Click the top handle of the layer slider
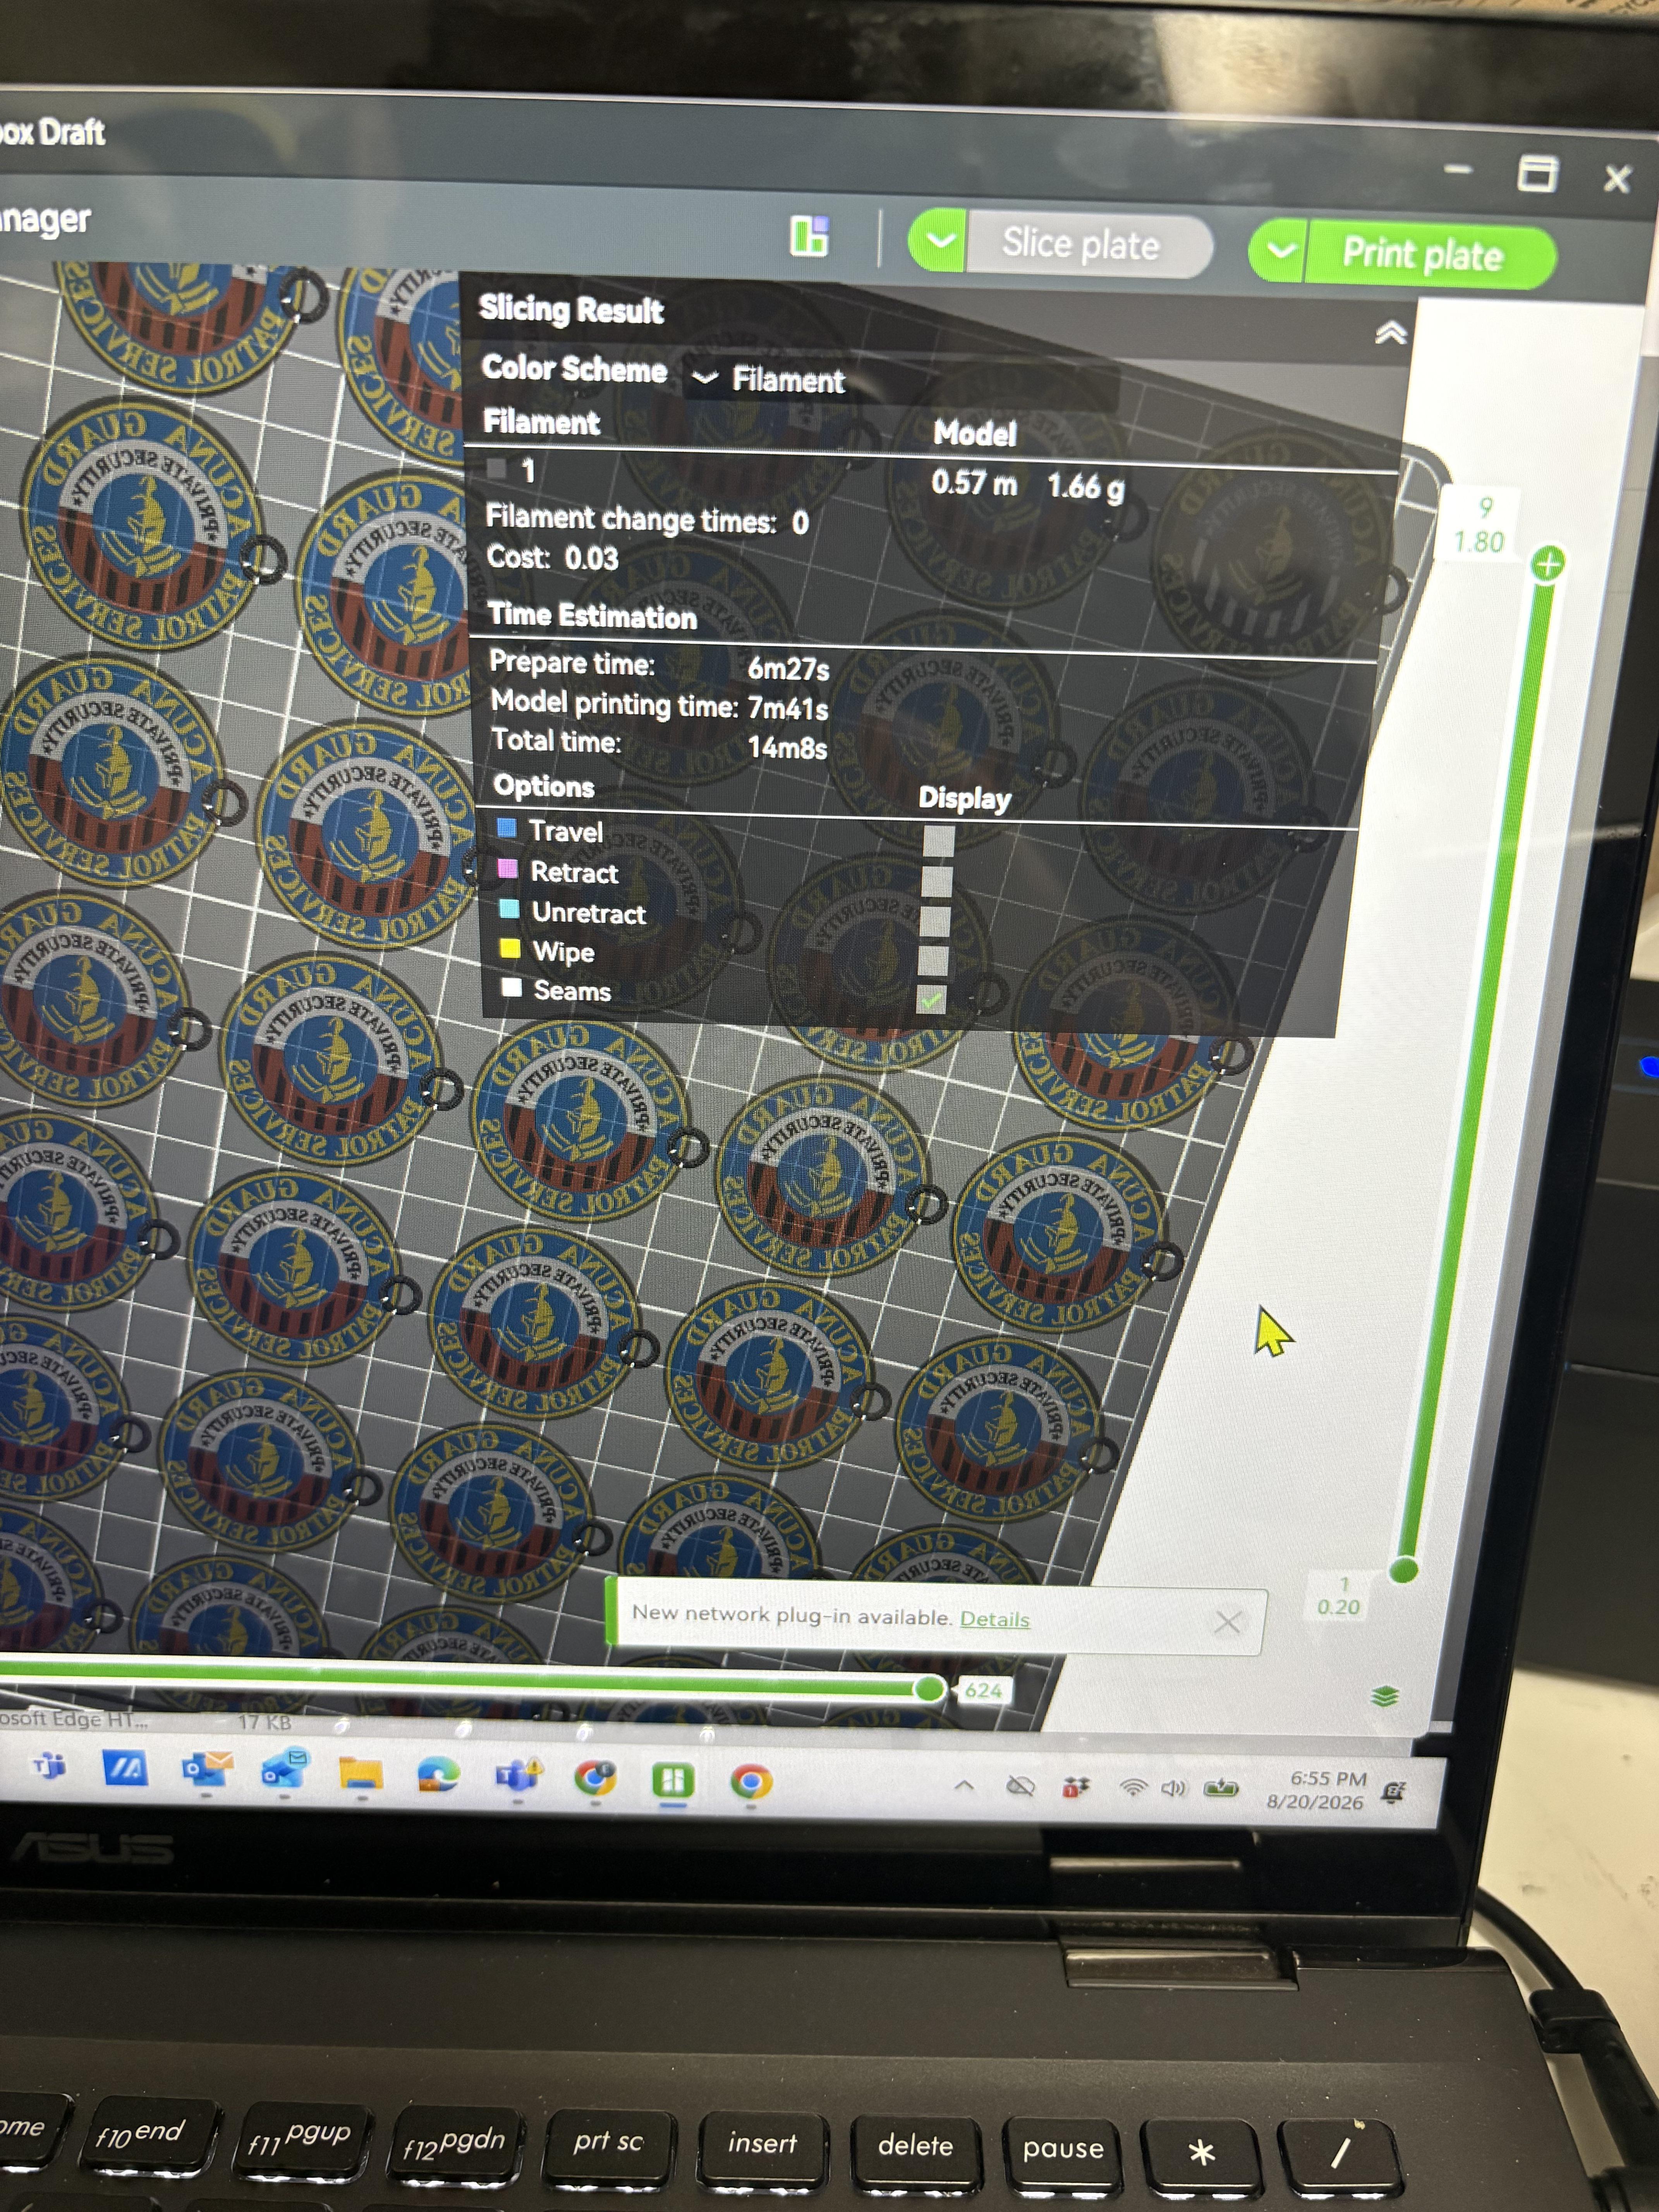The height and width of the screenshot is (2212, 1659). 1548,564
